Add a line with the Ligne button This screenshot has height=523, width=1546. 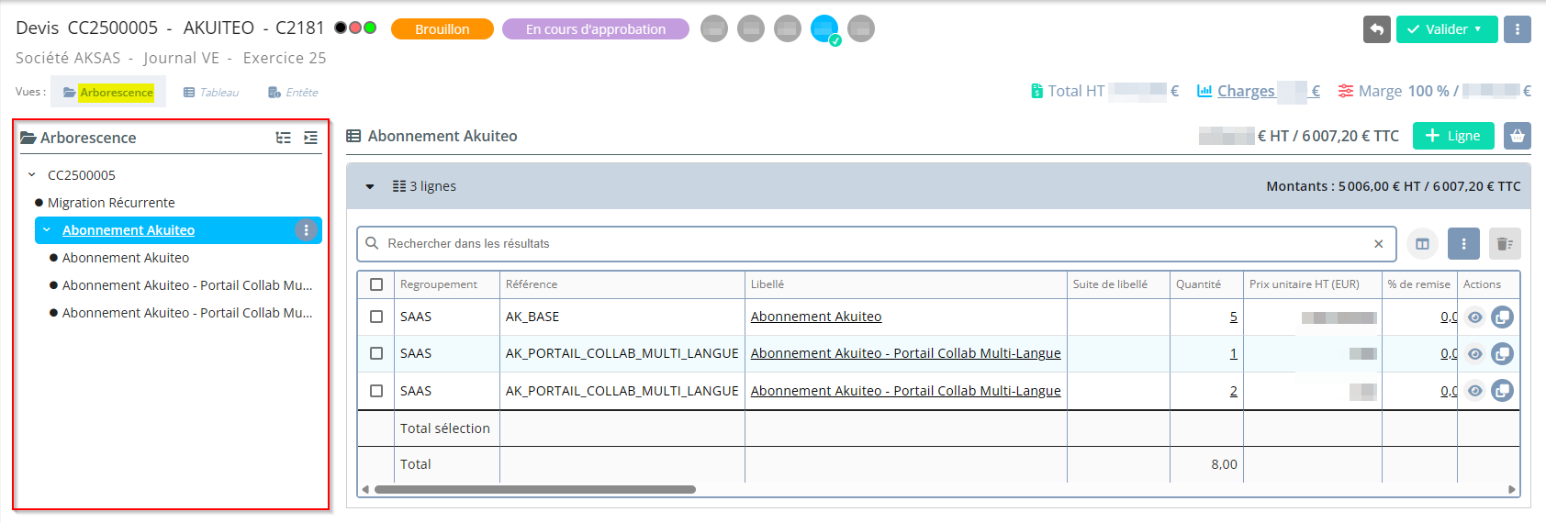tap(1453, 136)
